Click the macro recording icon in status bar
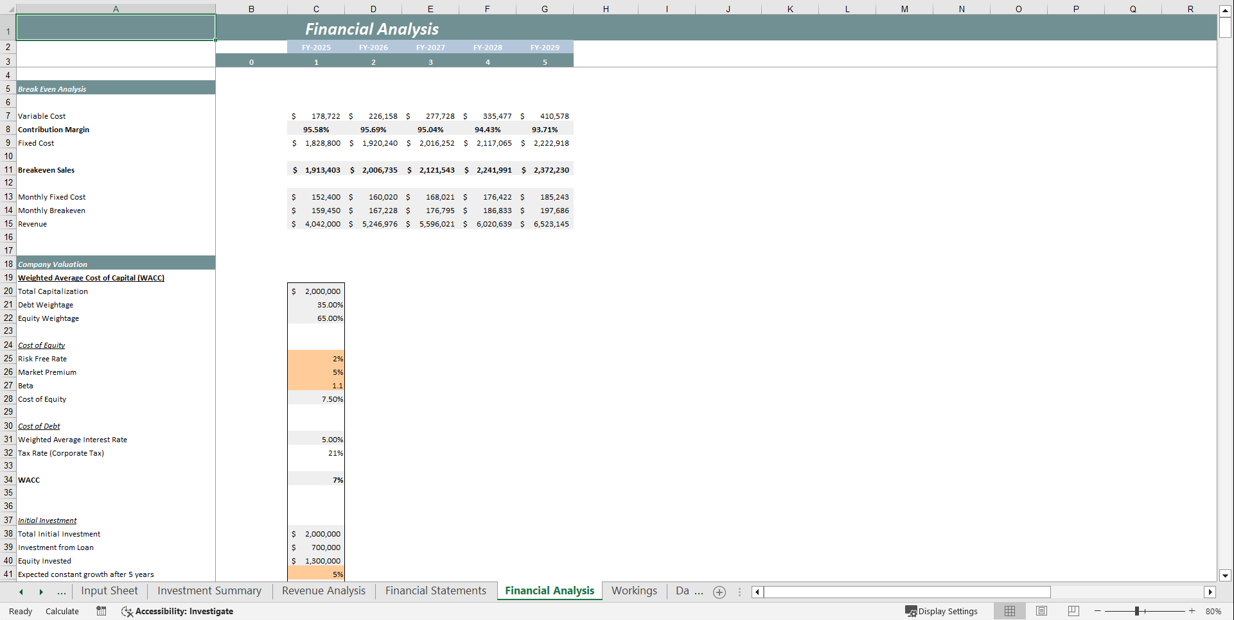The image size is (1234, 620). 101,611
